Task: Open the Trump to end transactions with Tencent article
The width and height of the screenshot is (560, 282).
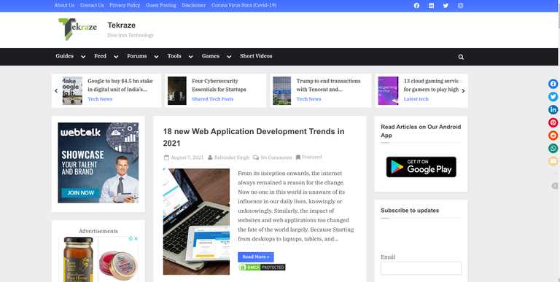Action: [x=328, y=85]
